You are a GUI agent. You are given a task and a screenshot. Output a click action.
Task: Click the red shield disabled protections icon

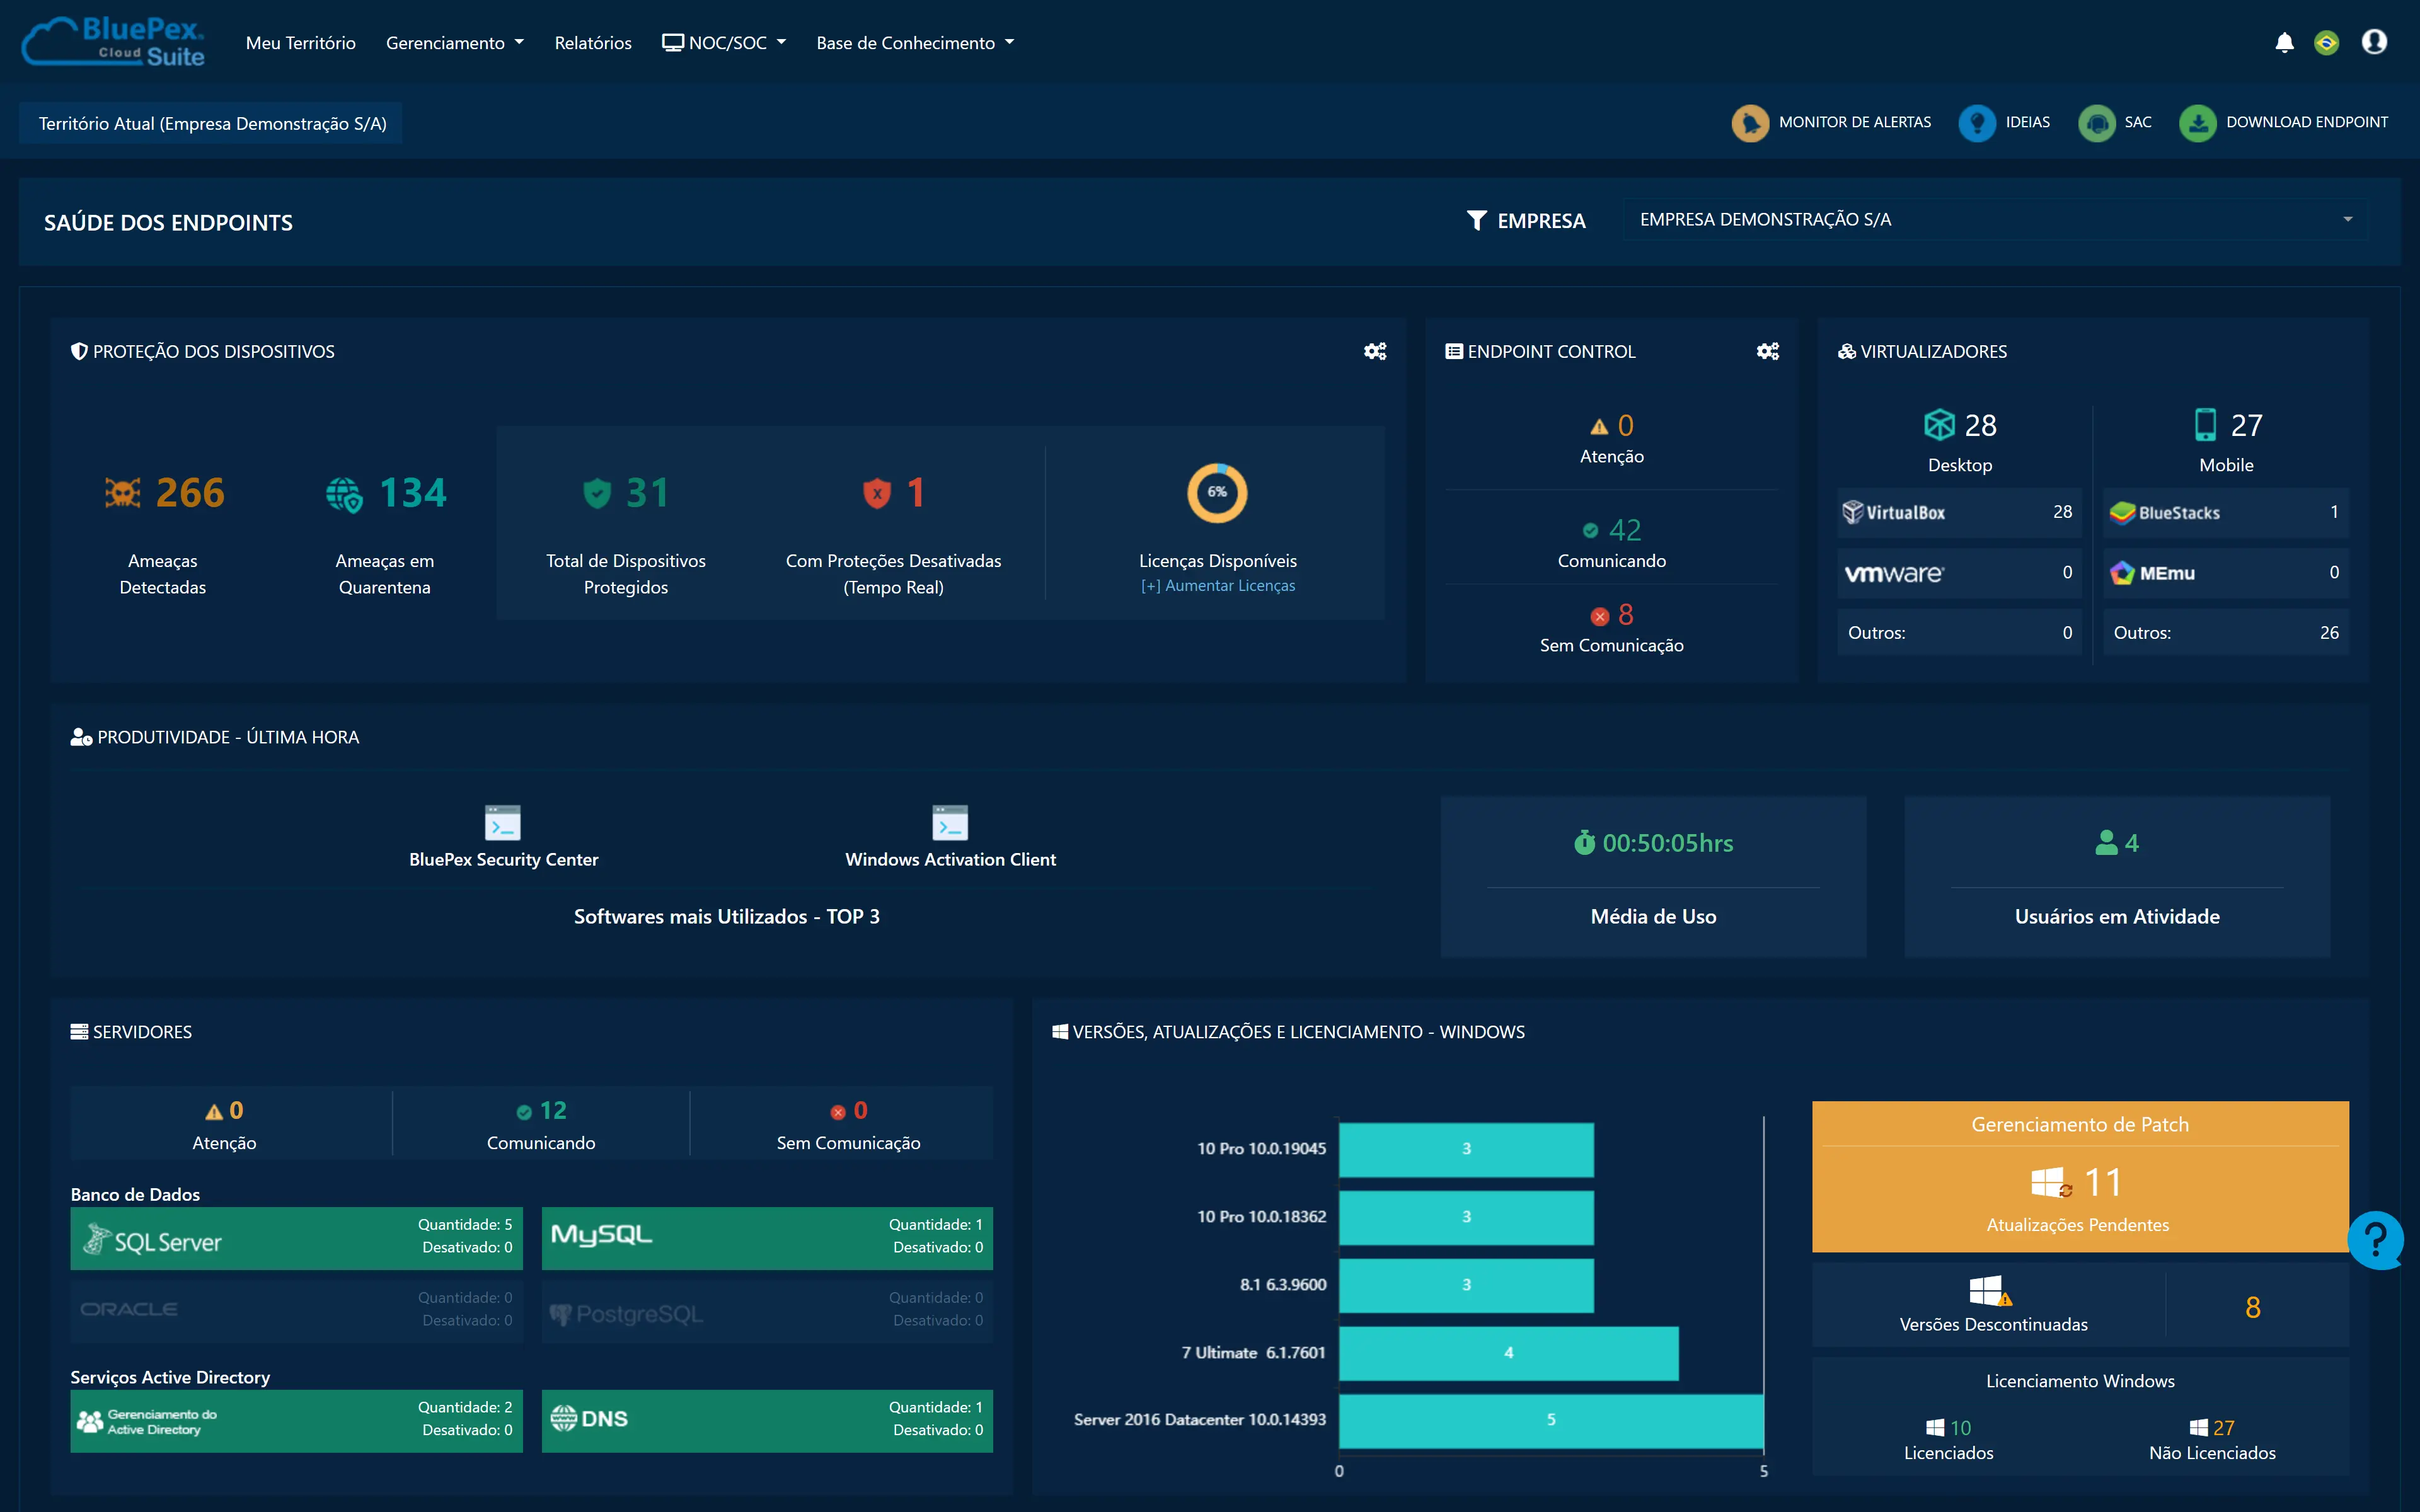[877, 492]
